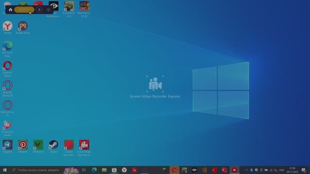
Task: Open the recorder toolbar gear settings
Action: click(x=48, y=10)
